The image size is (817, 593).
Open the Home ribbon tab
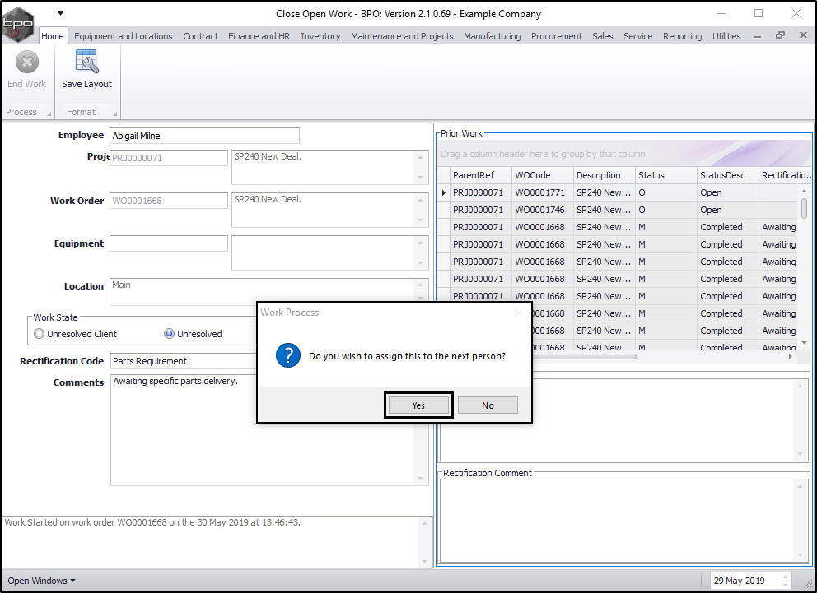(x=53, y=36)
